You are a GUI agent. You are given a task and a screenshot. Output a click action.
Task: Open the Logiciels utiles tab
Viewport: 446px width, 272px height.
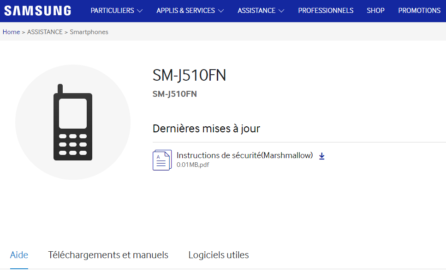(x=218, y=255)
